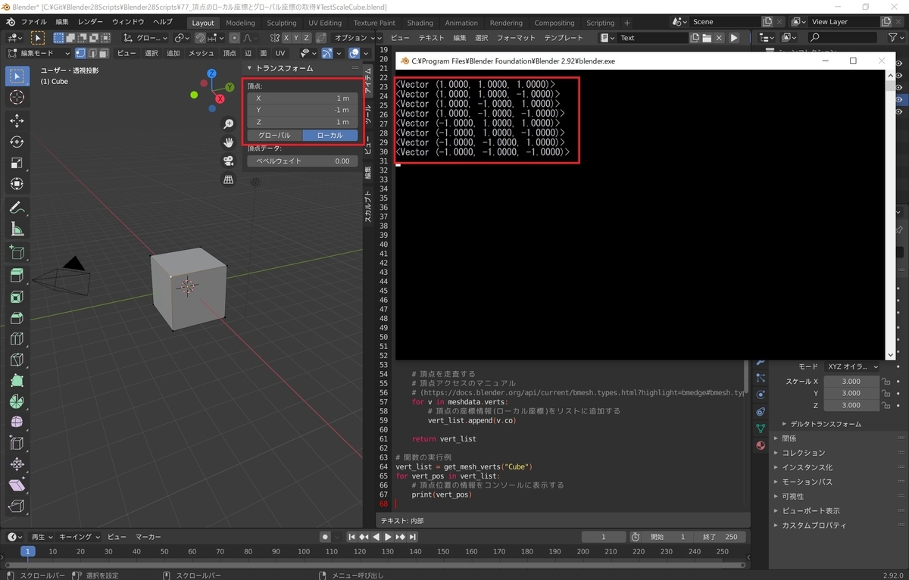Click the メッシュ menu button
Viewport: 909px width, 580px height.
[201, 53]
